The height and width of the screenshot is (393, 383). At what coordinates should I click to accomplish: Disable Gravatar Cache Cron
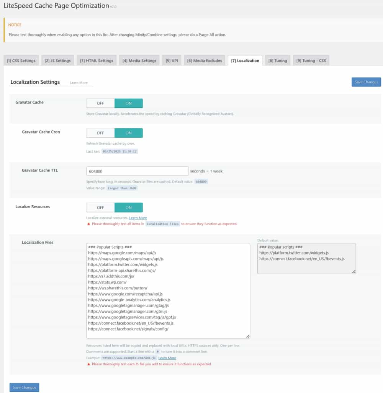pos(100,132)
